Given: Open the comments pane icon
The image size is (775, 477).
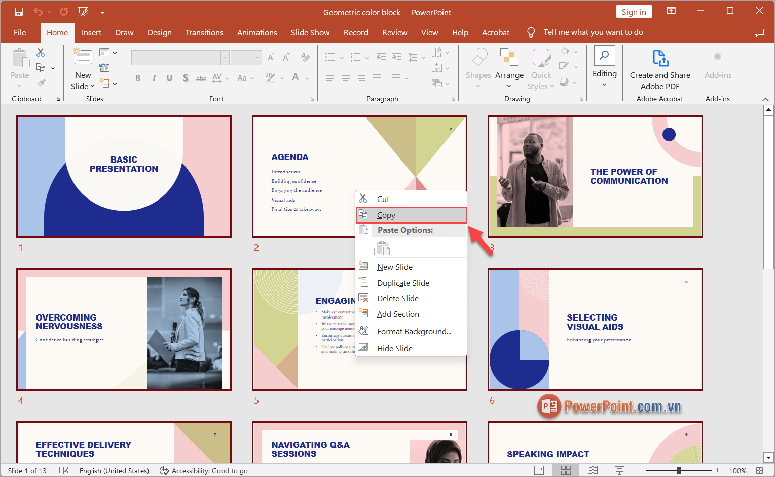Looking at the screenshot, I should (x=759, y=32).
